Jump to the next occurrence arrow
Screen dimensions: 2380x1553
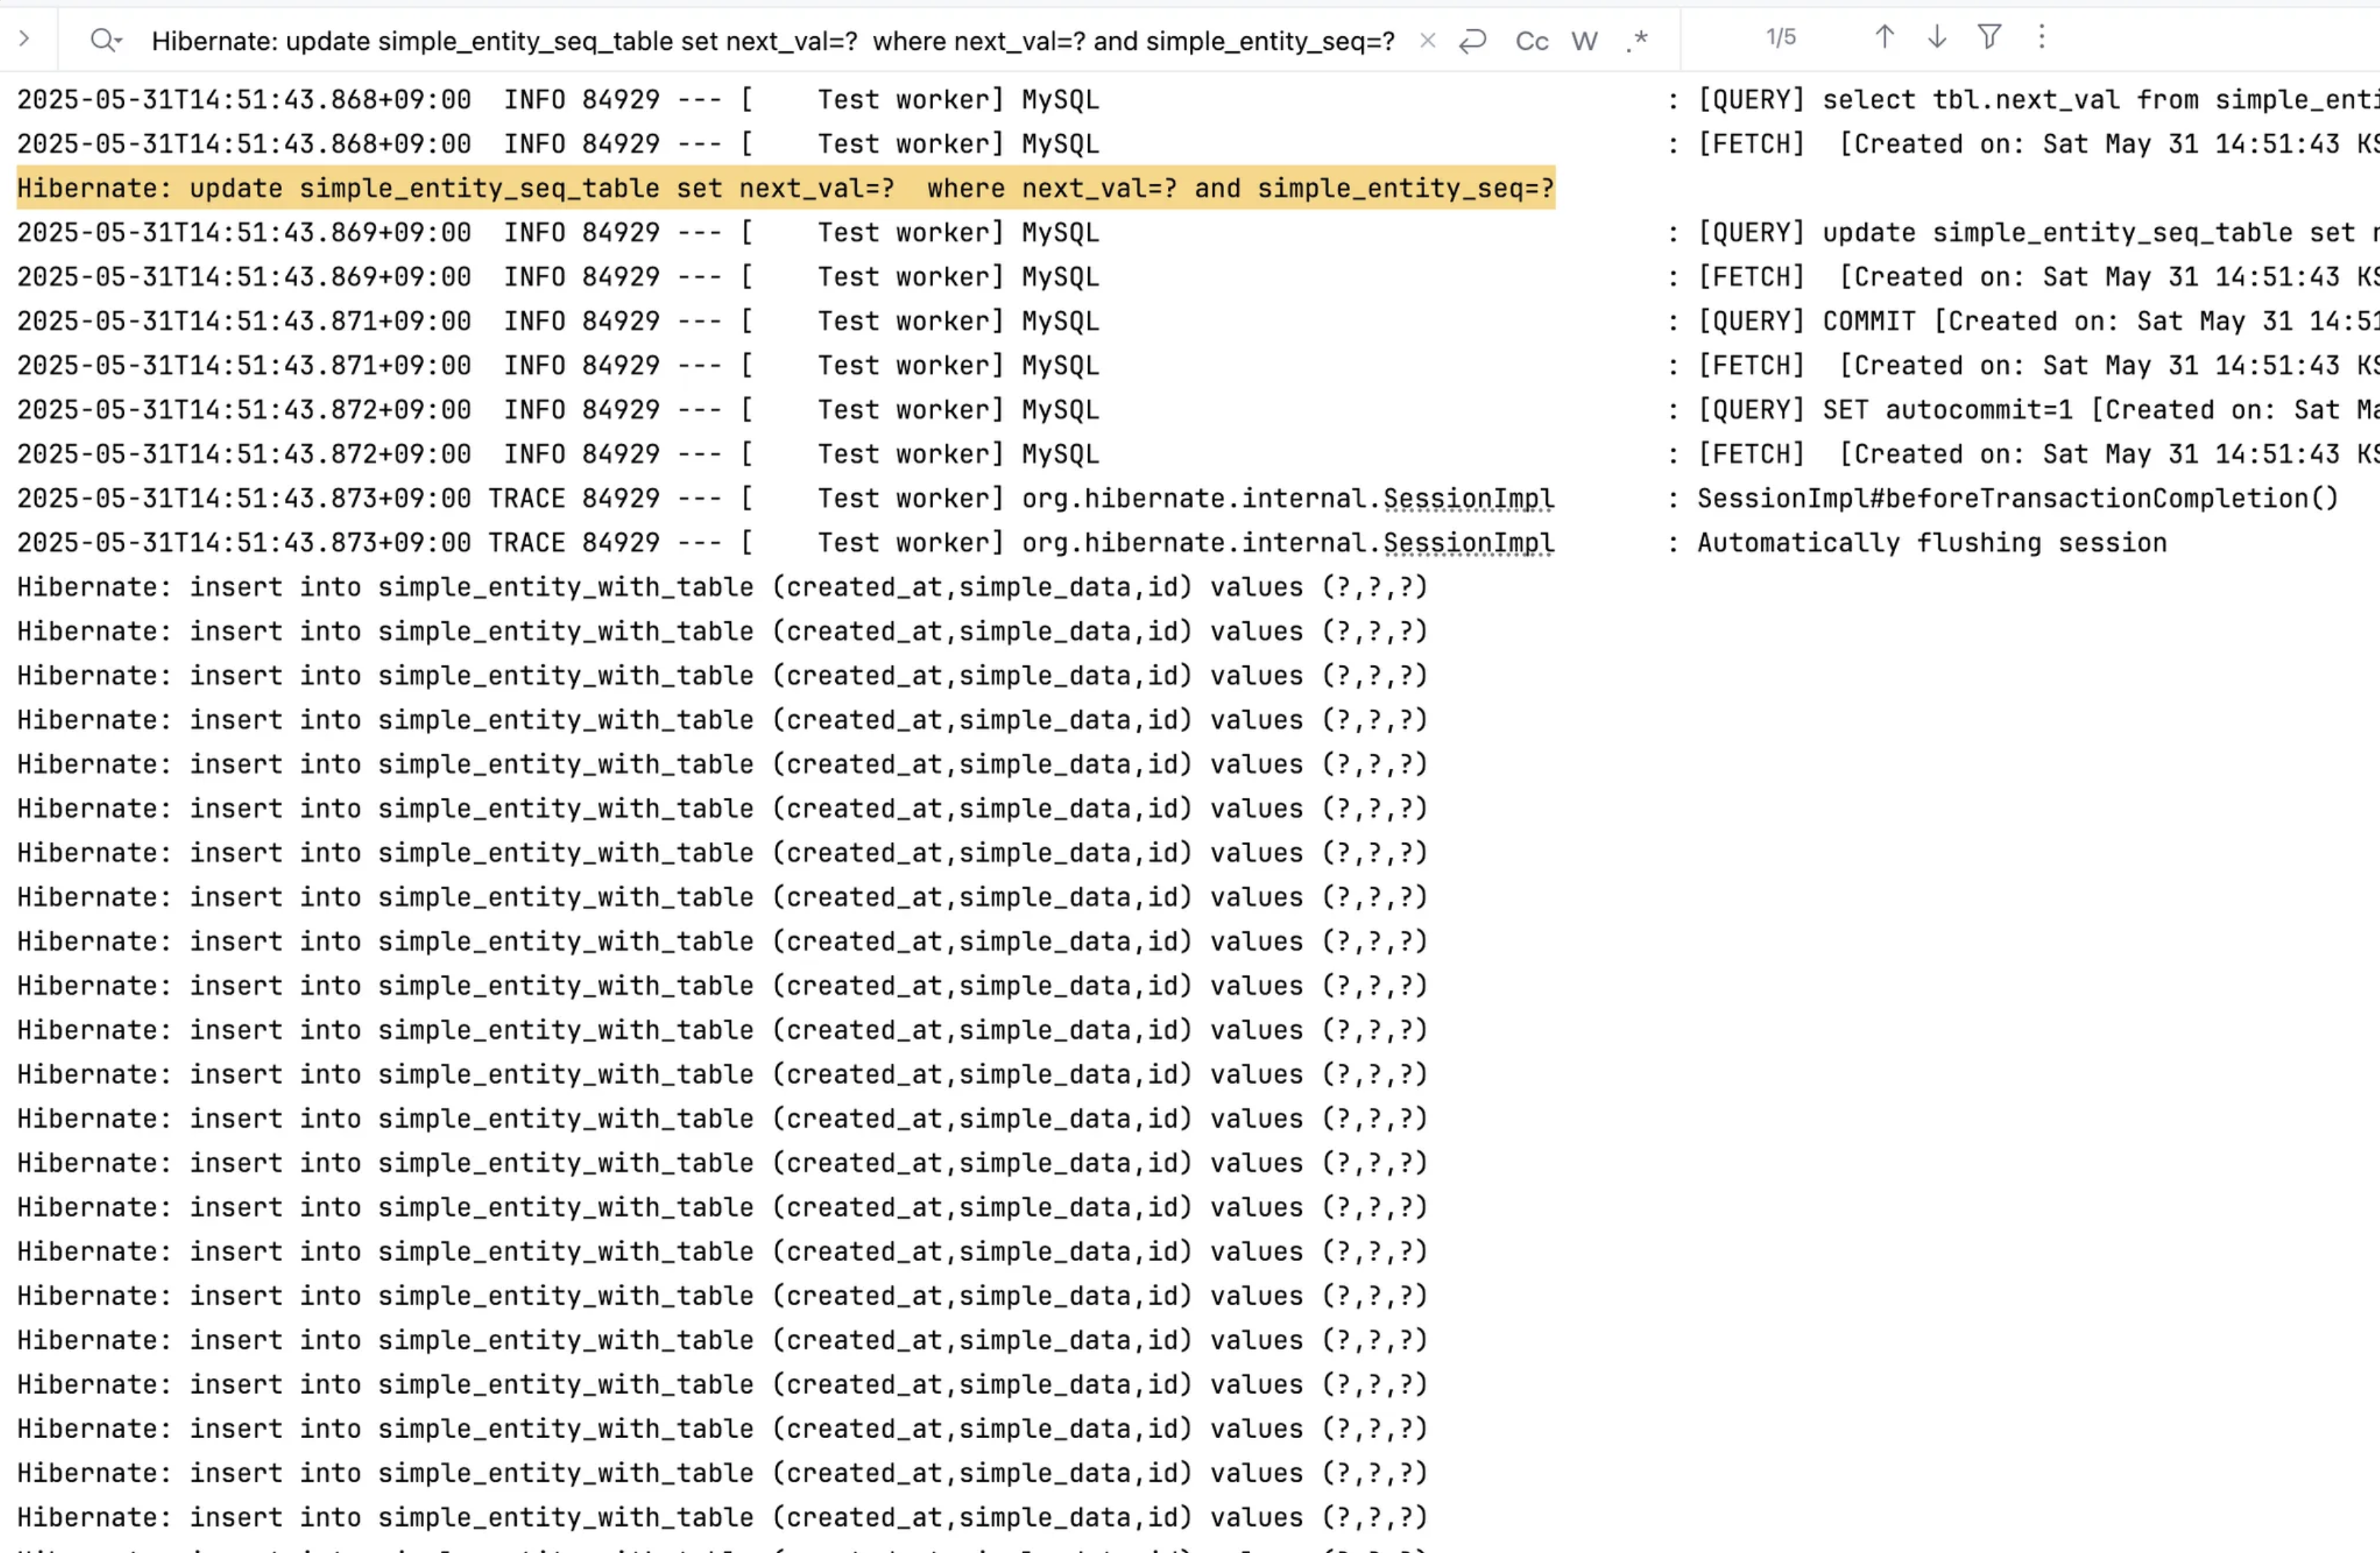(x=1937, y=37)
